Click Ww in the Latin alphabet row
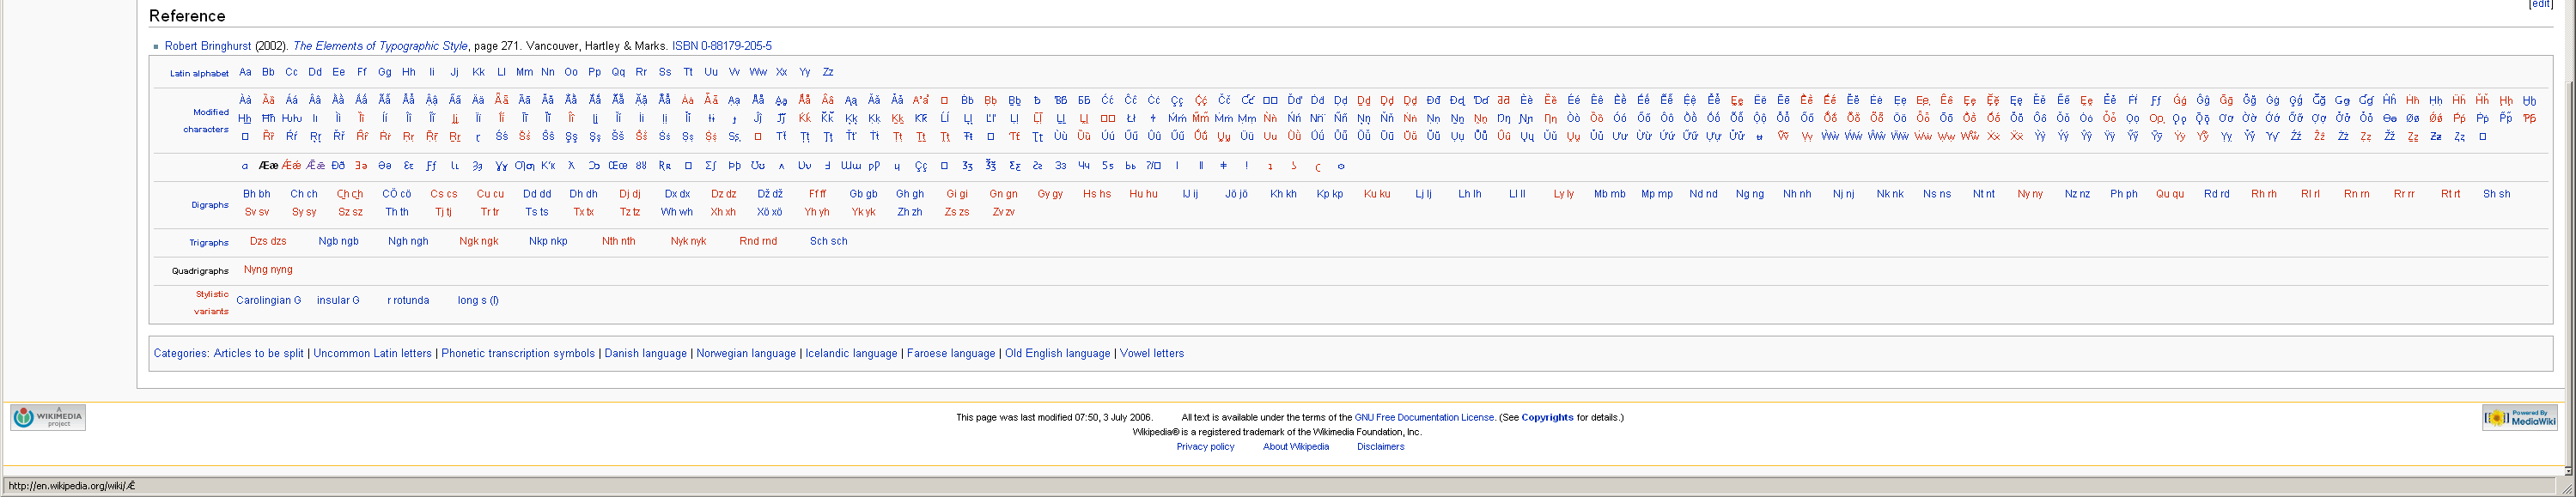2576x497 pixels. pos(758,72)
